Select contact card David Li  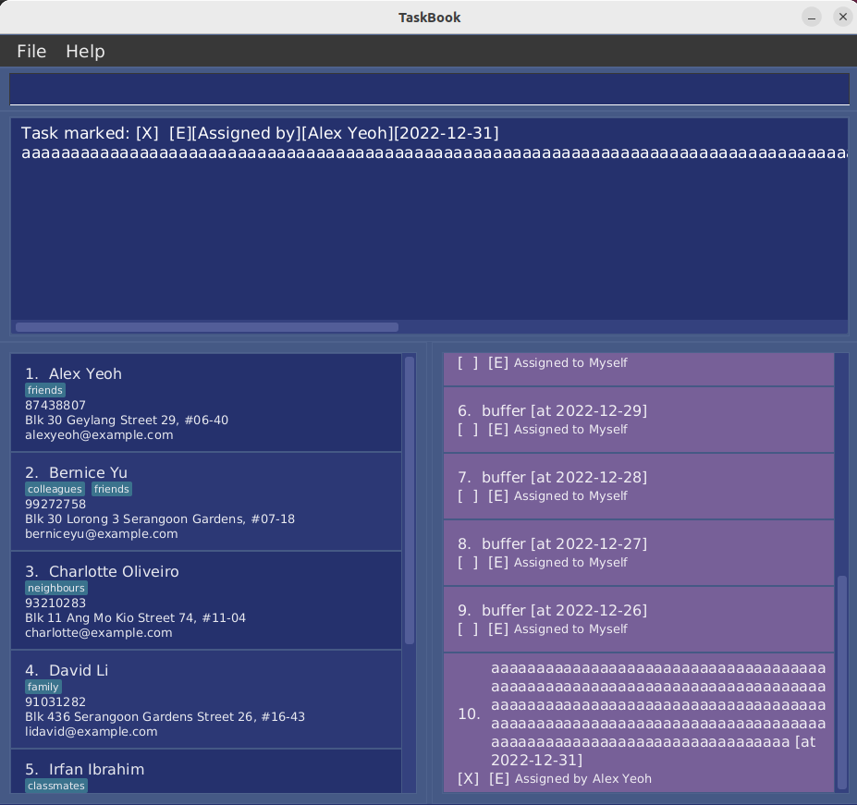[206, 700]
